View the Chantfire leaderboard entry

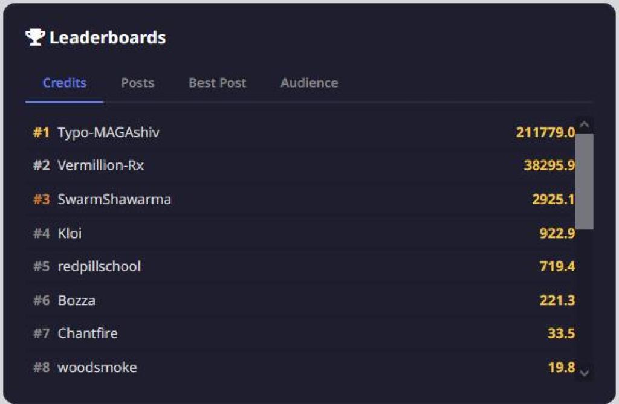[88, 333]
